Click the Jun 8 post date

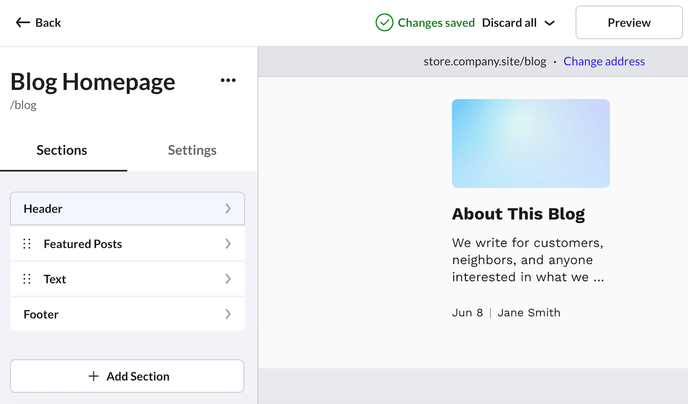point(467,313)
